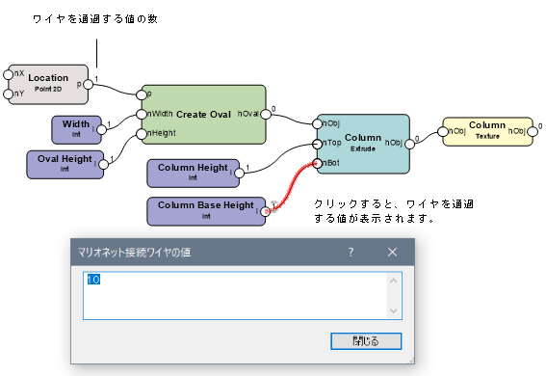Select the Column Base Height node
Image resolution: width=546 pixels, height=376 pixels.
(x=206, y=211)
